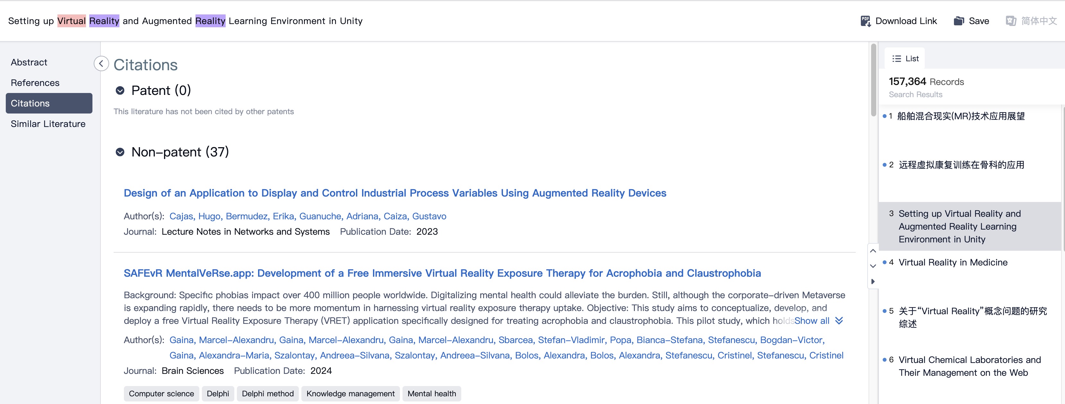Click the right-pointing triangle panel toggle
Screen dimensions: 1065x404
point(873,281)
